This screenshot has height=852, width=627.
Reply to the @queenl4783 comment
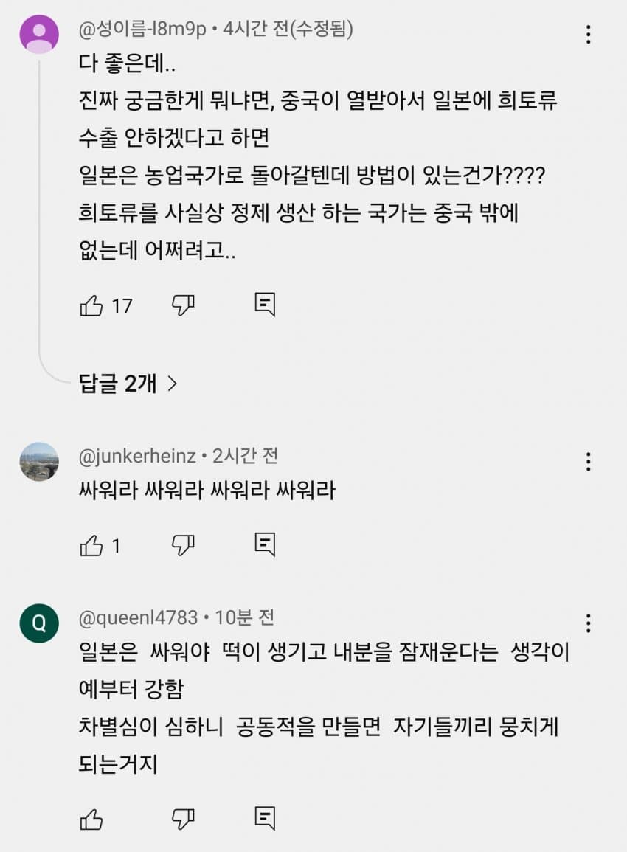[x=265, y=818]
